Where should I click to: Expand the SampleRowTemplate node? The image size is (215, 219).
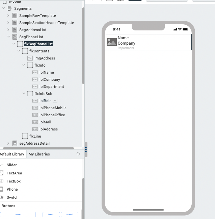coord(8,16)
